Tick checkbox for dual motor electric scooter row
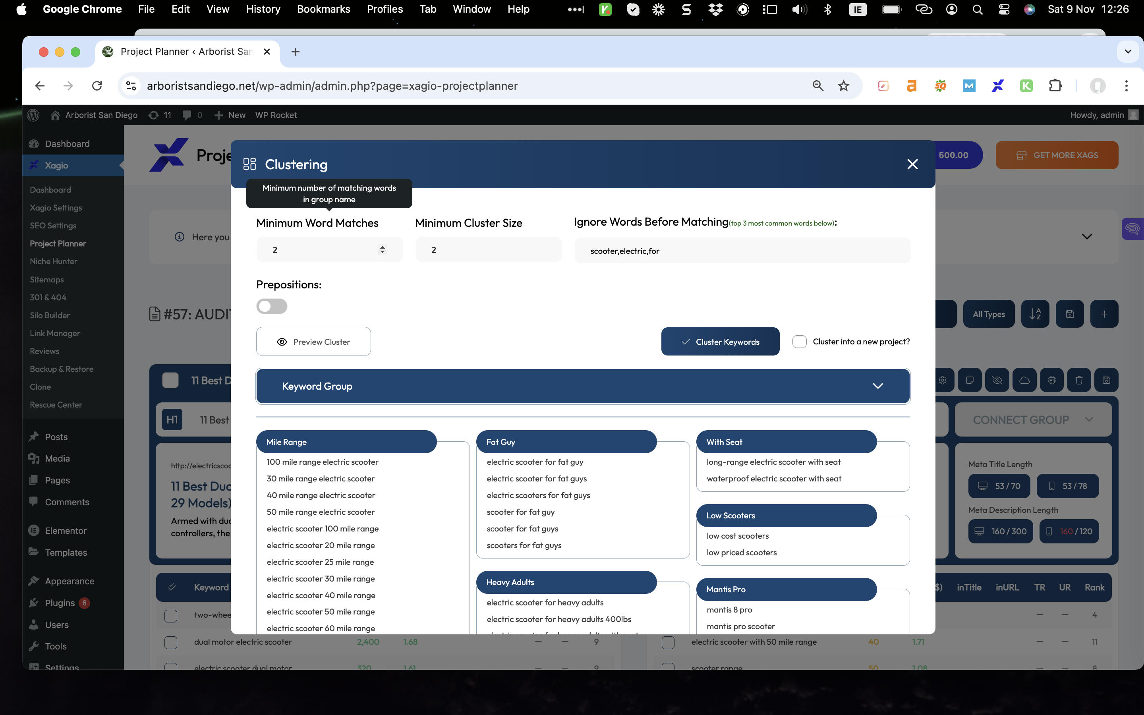This screenshot has width=1144, height=715. click(x=171, y=642)
